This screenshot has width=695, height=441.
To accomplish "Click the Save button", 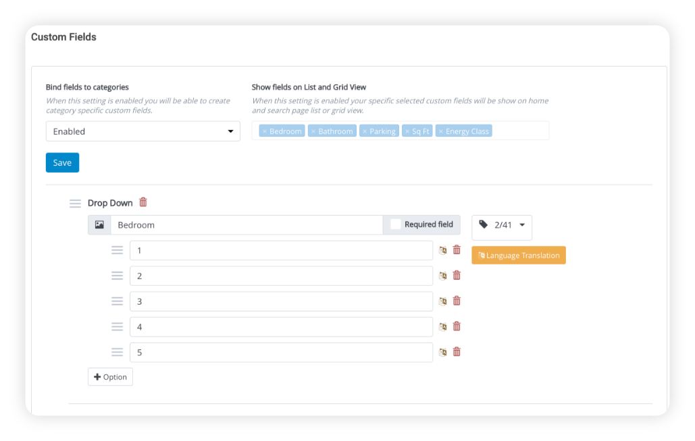I will [62, 162].
